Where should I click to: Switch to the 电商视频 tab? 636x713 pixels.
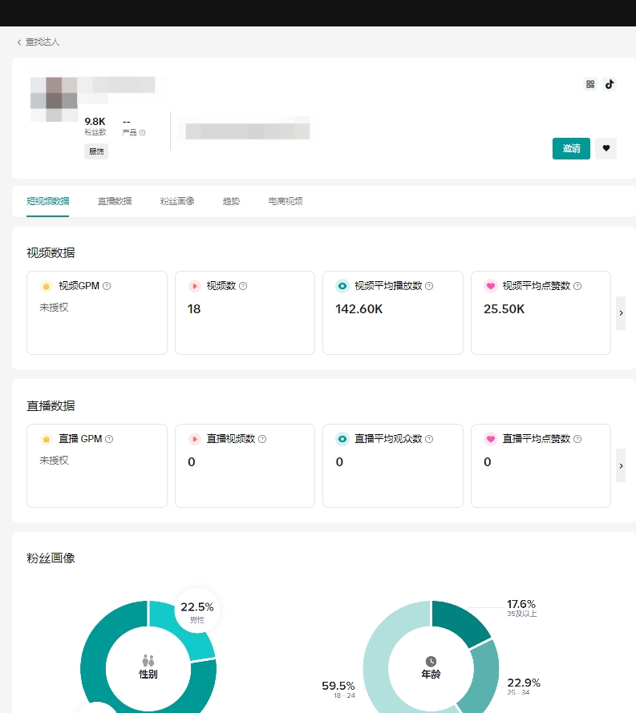(x=286, y=201)
